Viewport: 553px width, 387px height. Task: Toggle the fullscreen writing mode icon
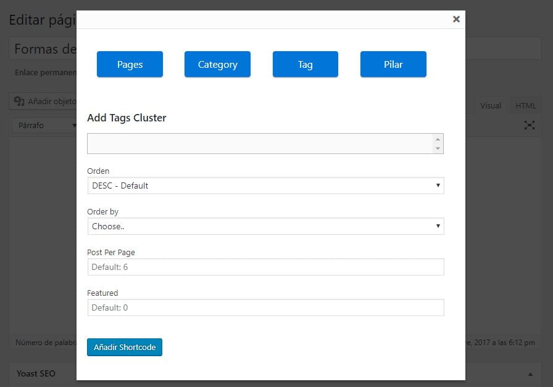(x=529, y=125)
